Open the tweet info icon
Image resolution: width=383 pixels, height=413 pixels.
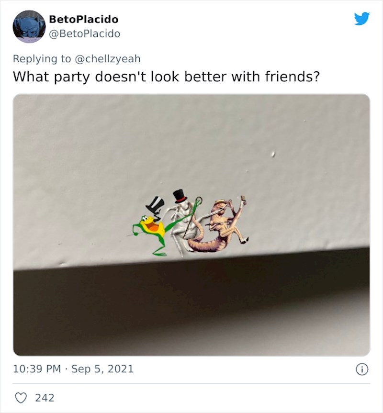(362, 369)
